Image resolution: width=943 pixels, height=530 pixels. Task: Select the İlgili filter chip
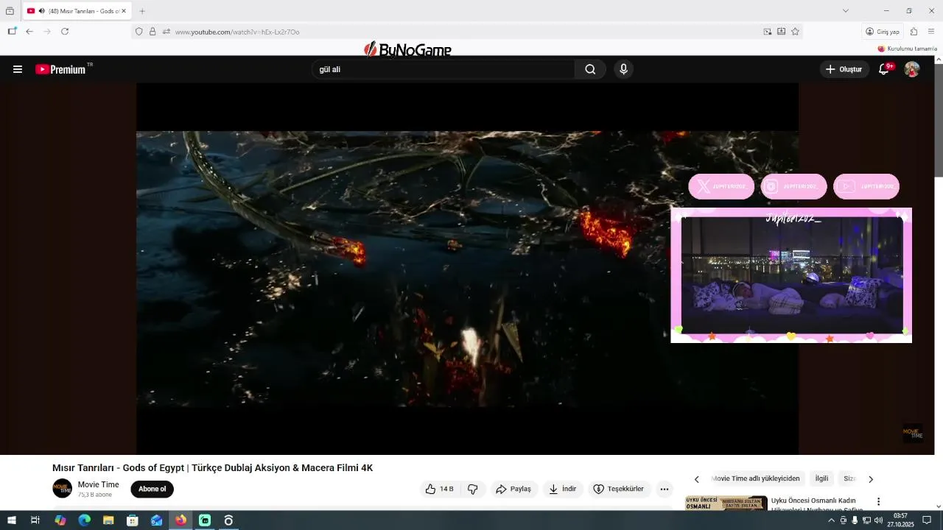pos(821,478)
